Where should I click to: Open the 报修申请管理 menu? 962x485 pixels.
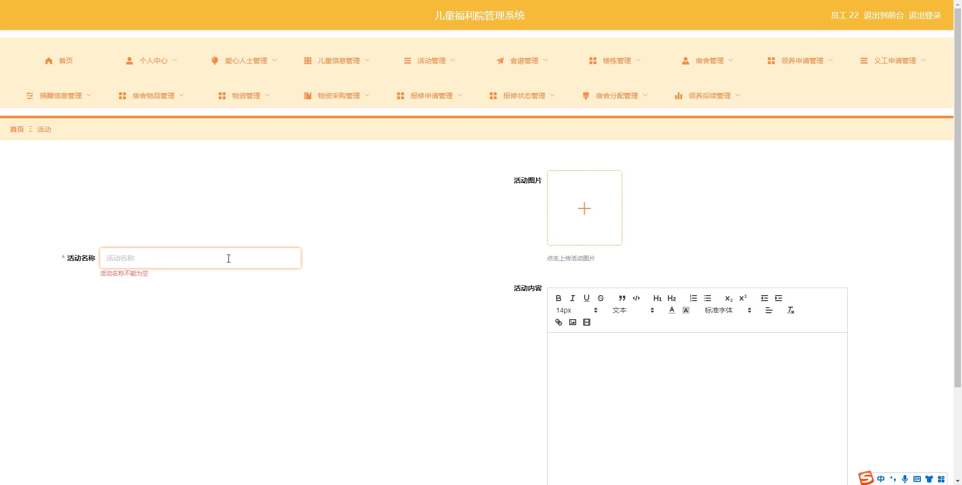pos(429,96)
